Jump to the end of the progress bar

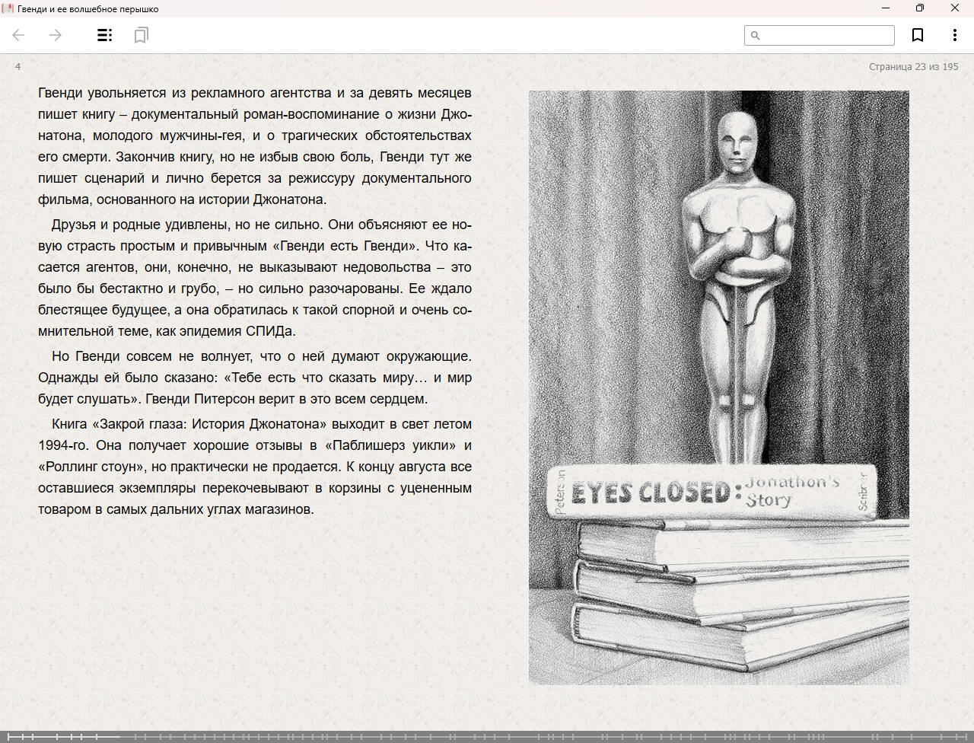969,737
